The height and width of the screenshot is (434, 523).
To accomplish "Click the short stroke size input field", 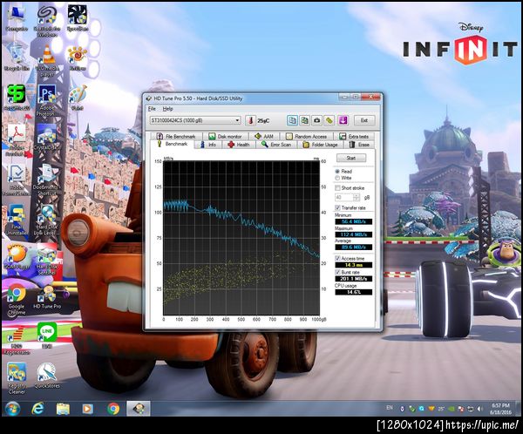I will pos(343,198).
